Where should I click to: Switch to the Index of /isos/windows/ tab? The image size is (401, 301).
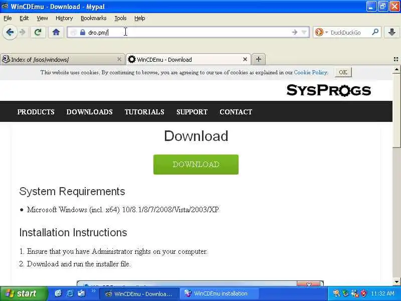(62, 59)
